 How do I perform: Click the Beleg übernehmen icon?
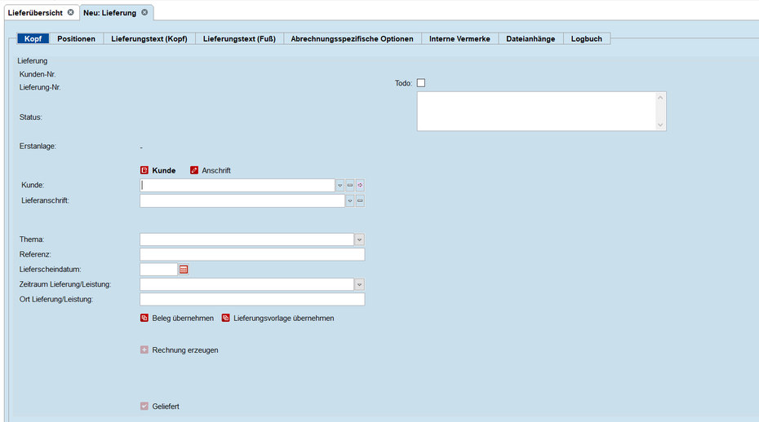(x=144, y=318)
